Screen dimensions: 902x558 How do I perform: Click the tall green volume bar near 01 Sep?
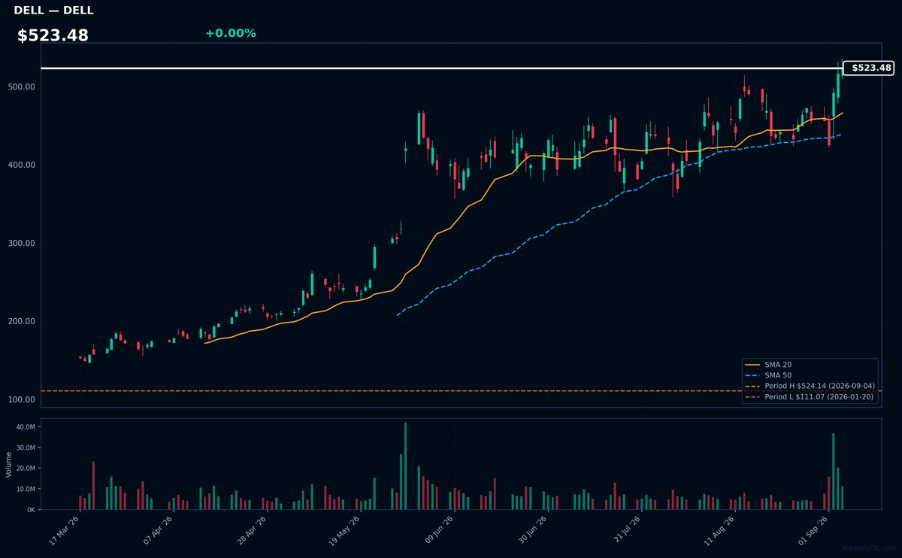834,472
